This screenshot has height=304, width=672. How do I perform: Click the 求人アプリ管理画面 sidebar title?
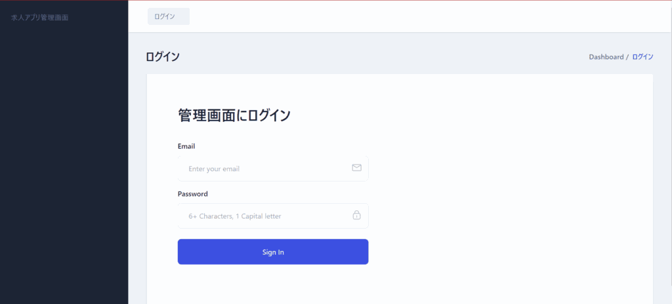click(40, 17)
